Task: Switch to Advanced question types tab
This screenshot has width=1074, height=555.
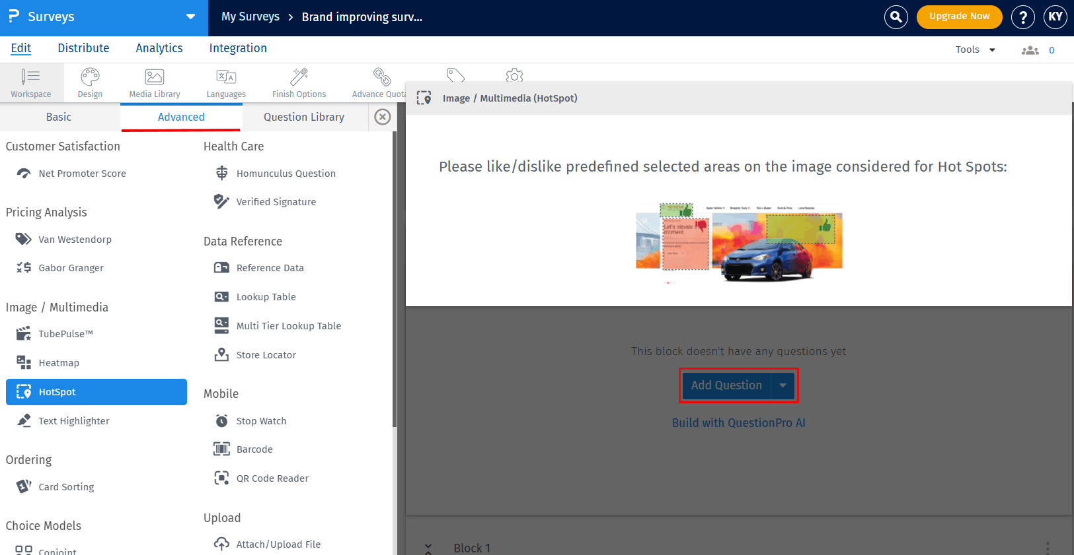Action: point(181,117)
